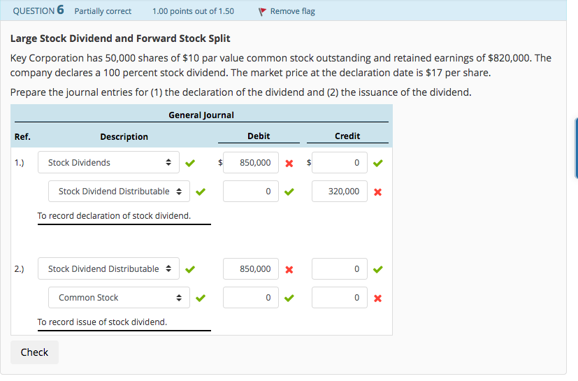The image size is (578, 381).
Task: Click the green checkmark beside Stock Dividends credit field
Action: tap(378, 163)
